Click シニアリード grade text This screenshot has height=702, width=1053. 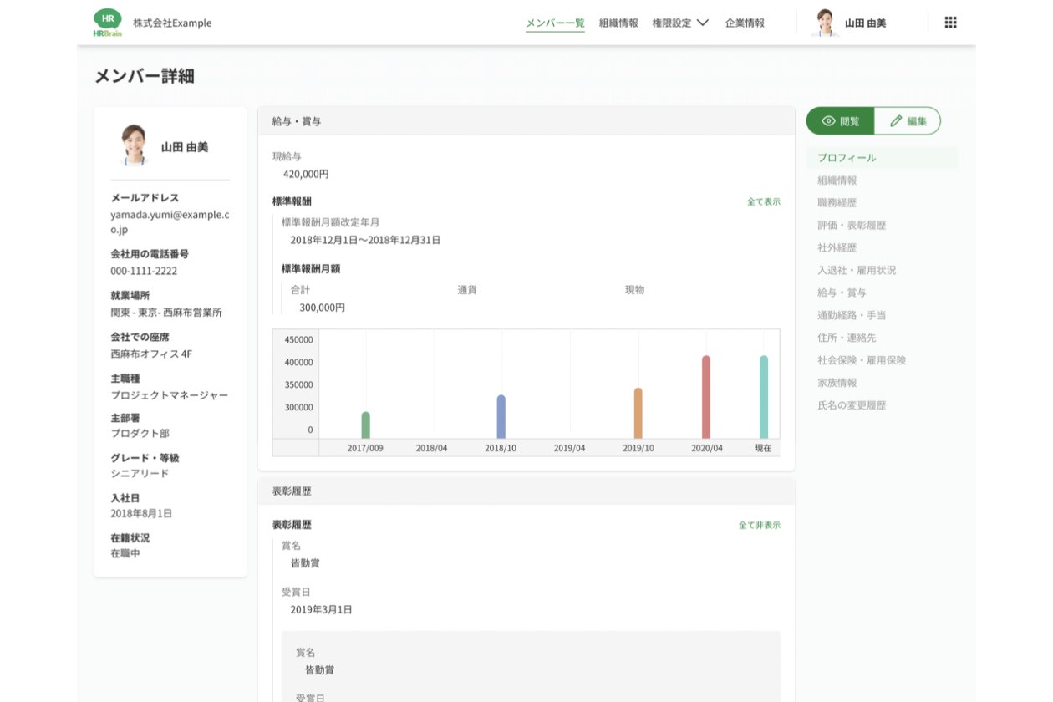140,473
